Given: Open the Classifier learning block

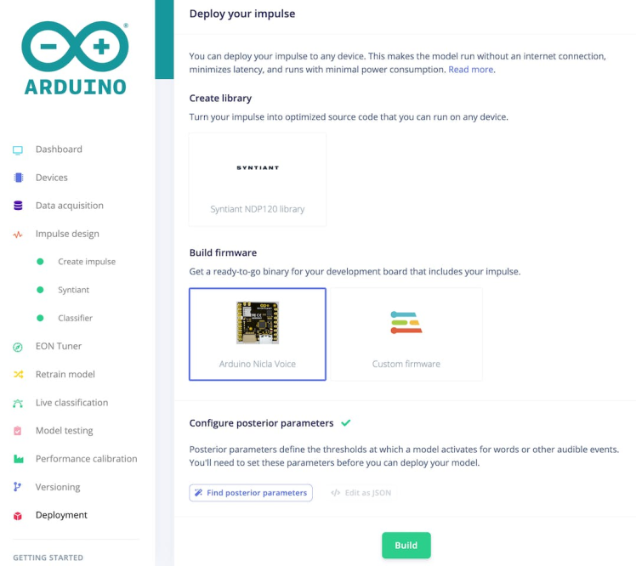Looking at the screenshot, I should [75, 318].
